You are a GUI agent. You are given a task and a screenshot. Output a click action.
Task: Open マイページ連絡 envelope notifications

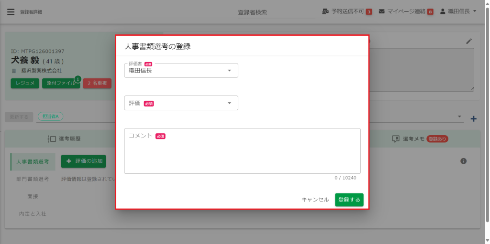point(382,11)
